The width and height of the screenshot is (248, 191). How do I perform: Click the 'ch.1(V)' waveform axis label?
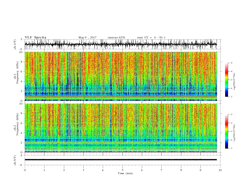(15, 44)
